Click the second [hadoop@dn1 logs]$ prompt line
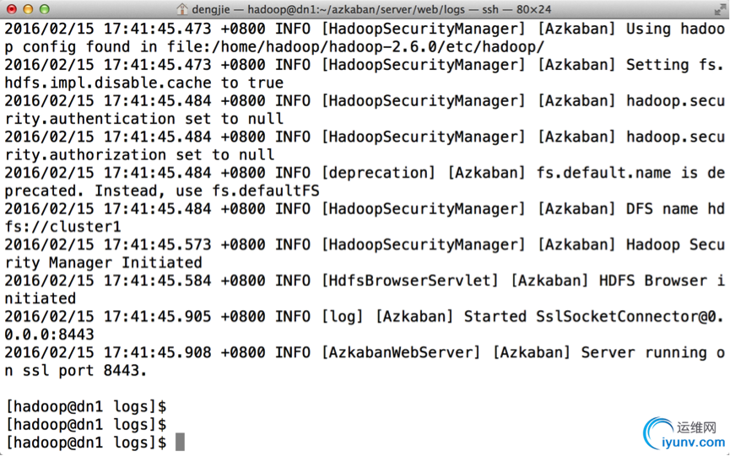 86,424
